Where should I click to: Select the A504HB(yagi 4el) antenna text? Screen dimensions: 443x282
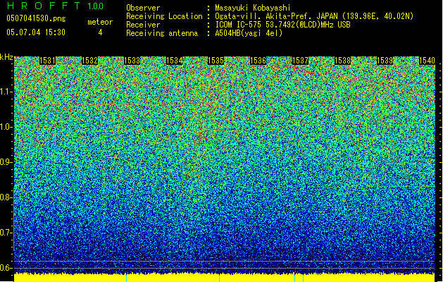pos(249,33)
